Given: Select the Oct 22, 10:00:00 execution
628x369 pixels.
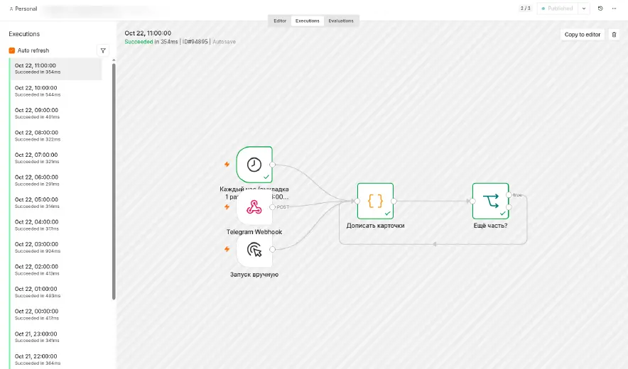Looking at the screenshot, I should tap(55, 91).
